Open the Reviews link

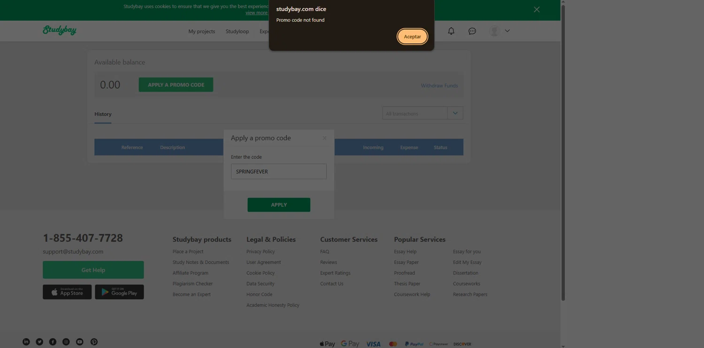[329, 263]
